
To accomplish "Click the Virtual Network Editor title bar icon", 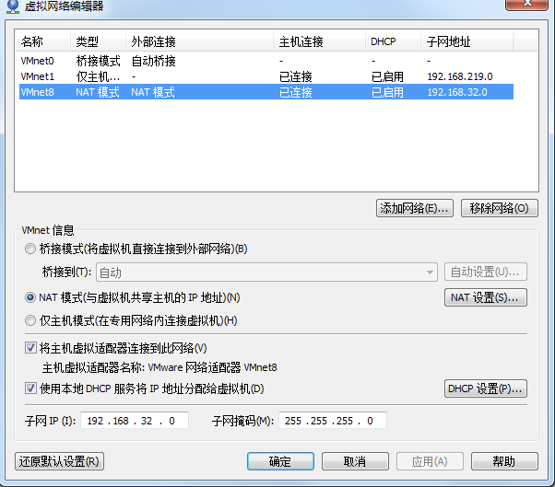I will tap(13, 6).
